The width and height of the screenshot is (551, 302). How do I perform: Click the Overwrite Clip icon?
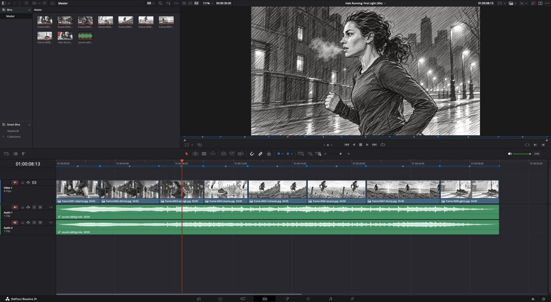tap(232, 154)
